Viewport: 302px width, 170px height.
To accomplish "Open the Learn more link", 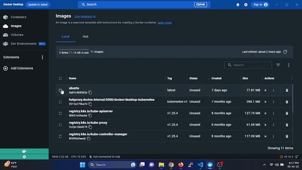I will [x=165, y=23].
